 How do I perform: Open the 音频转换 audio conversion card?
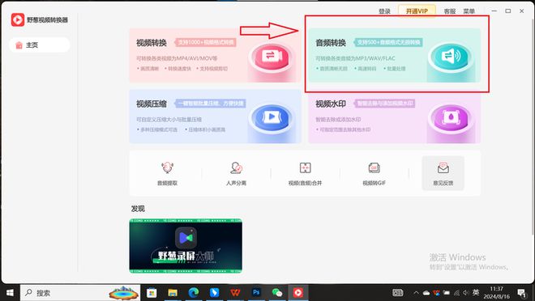tap(395, 55)
